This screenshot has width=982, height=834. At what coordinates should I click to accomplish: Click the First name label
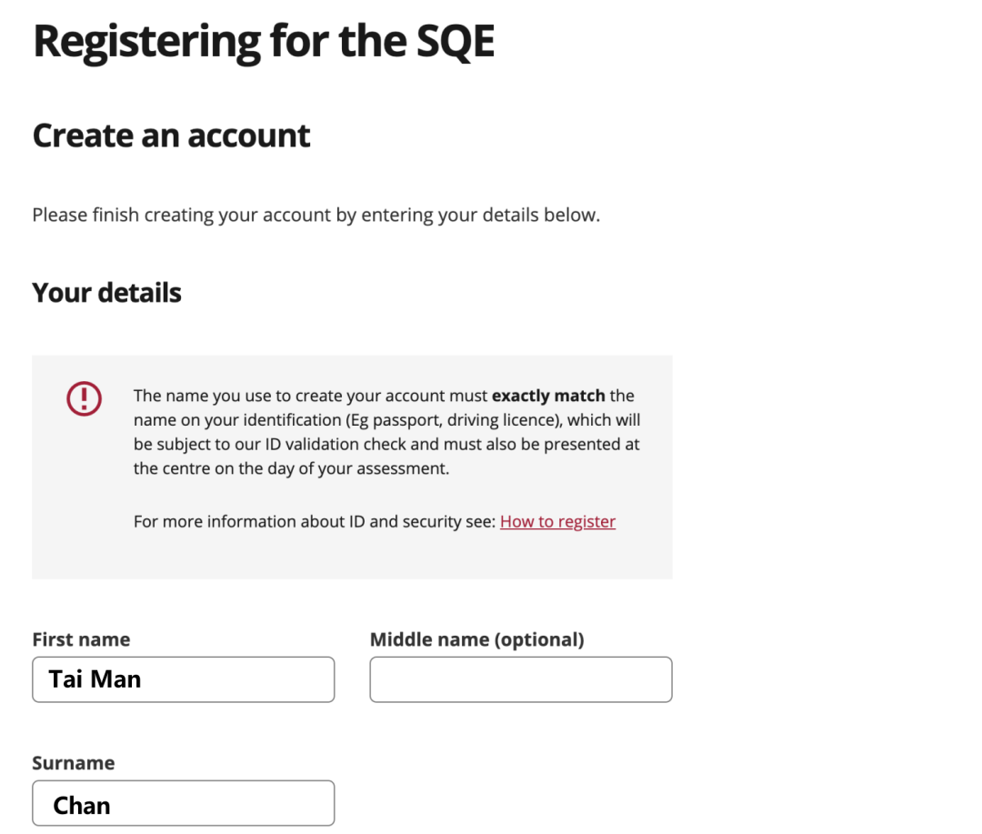click(81, 639)
